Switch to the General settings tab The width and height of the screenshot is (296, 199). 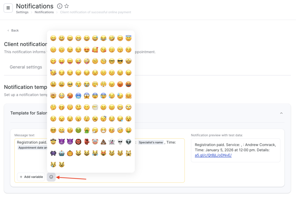tap(26, 67)
